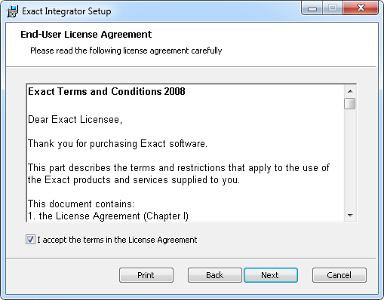Viewport: 384px width, 300px height.
Task: Print the license agreement
Action: pyautogui.click(x=146, y=275)
